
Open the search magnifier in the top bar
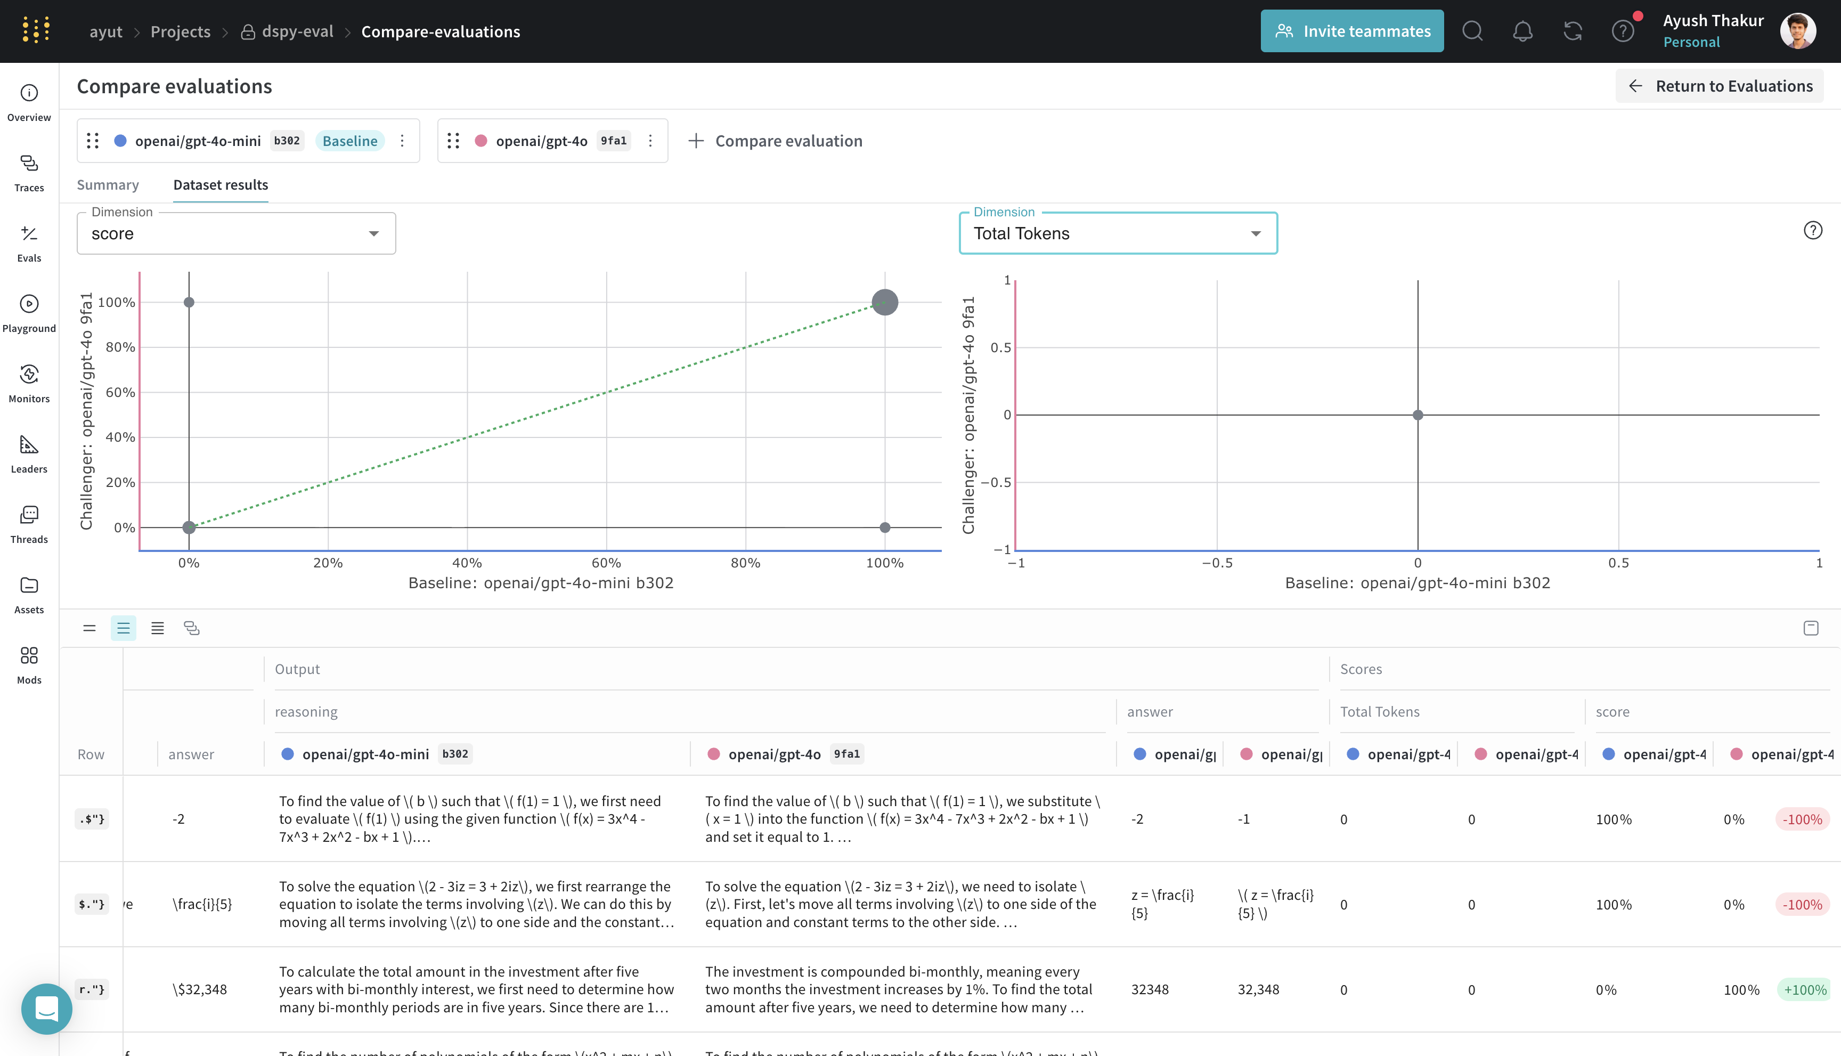pos(1472,31)
